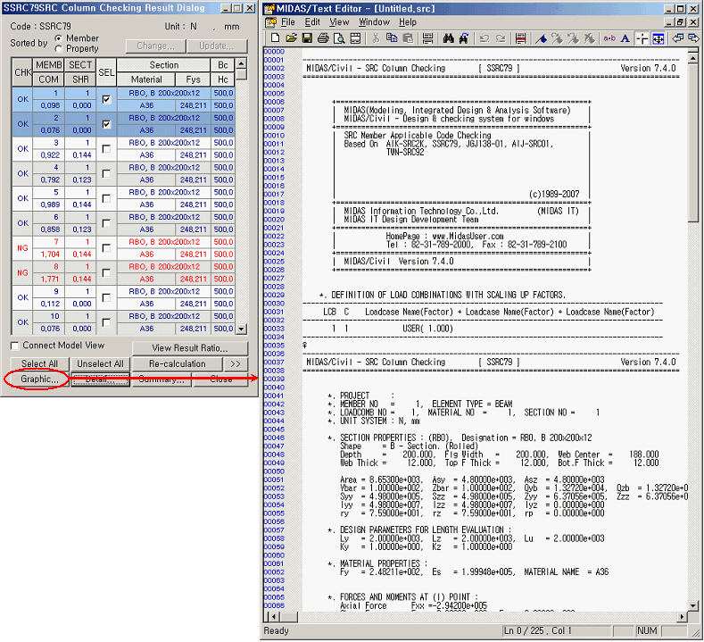Select the Property sort radio button

pos(59,48)
